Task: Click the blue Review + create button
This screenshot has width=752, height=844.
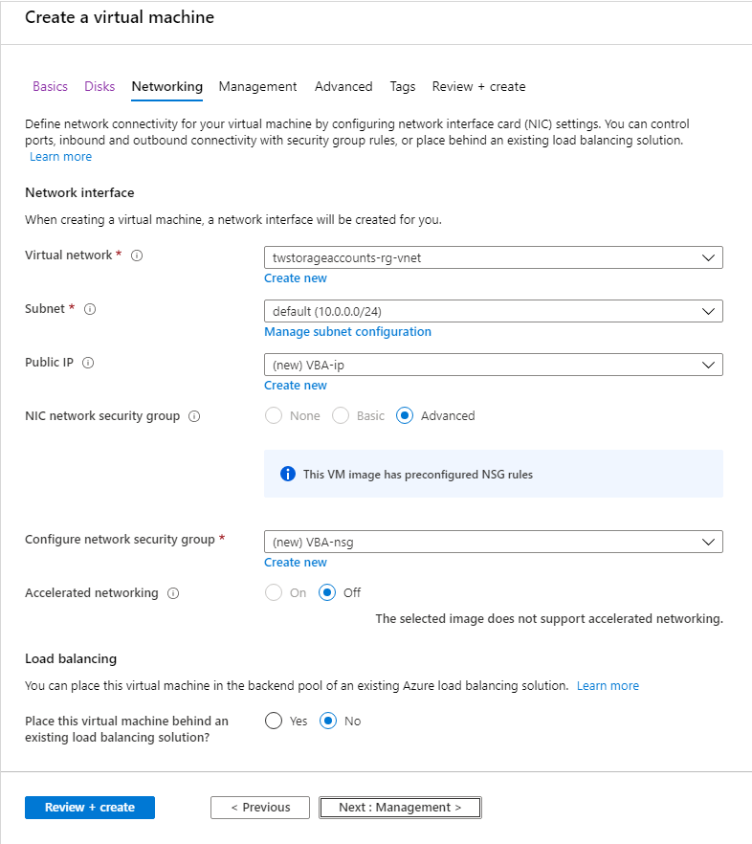Action: coord(90,808)
